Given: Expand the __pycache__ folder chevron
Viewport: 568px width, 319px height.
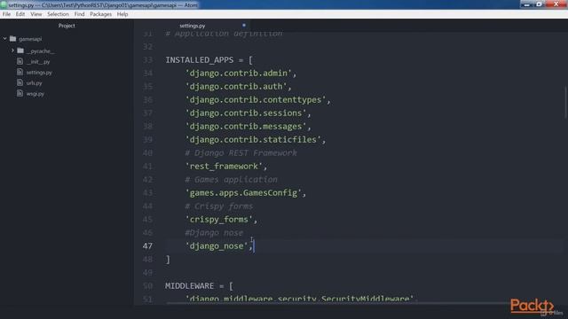Looking at the screenshot, I should pos(12,51).
